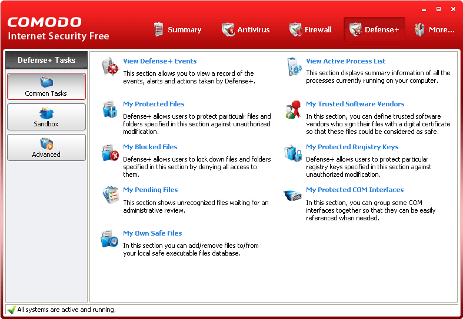Click the Defense+ shield icon
Viewport: 463px width, 319px height.
coord(355,29)
